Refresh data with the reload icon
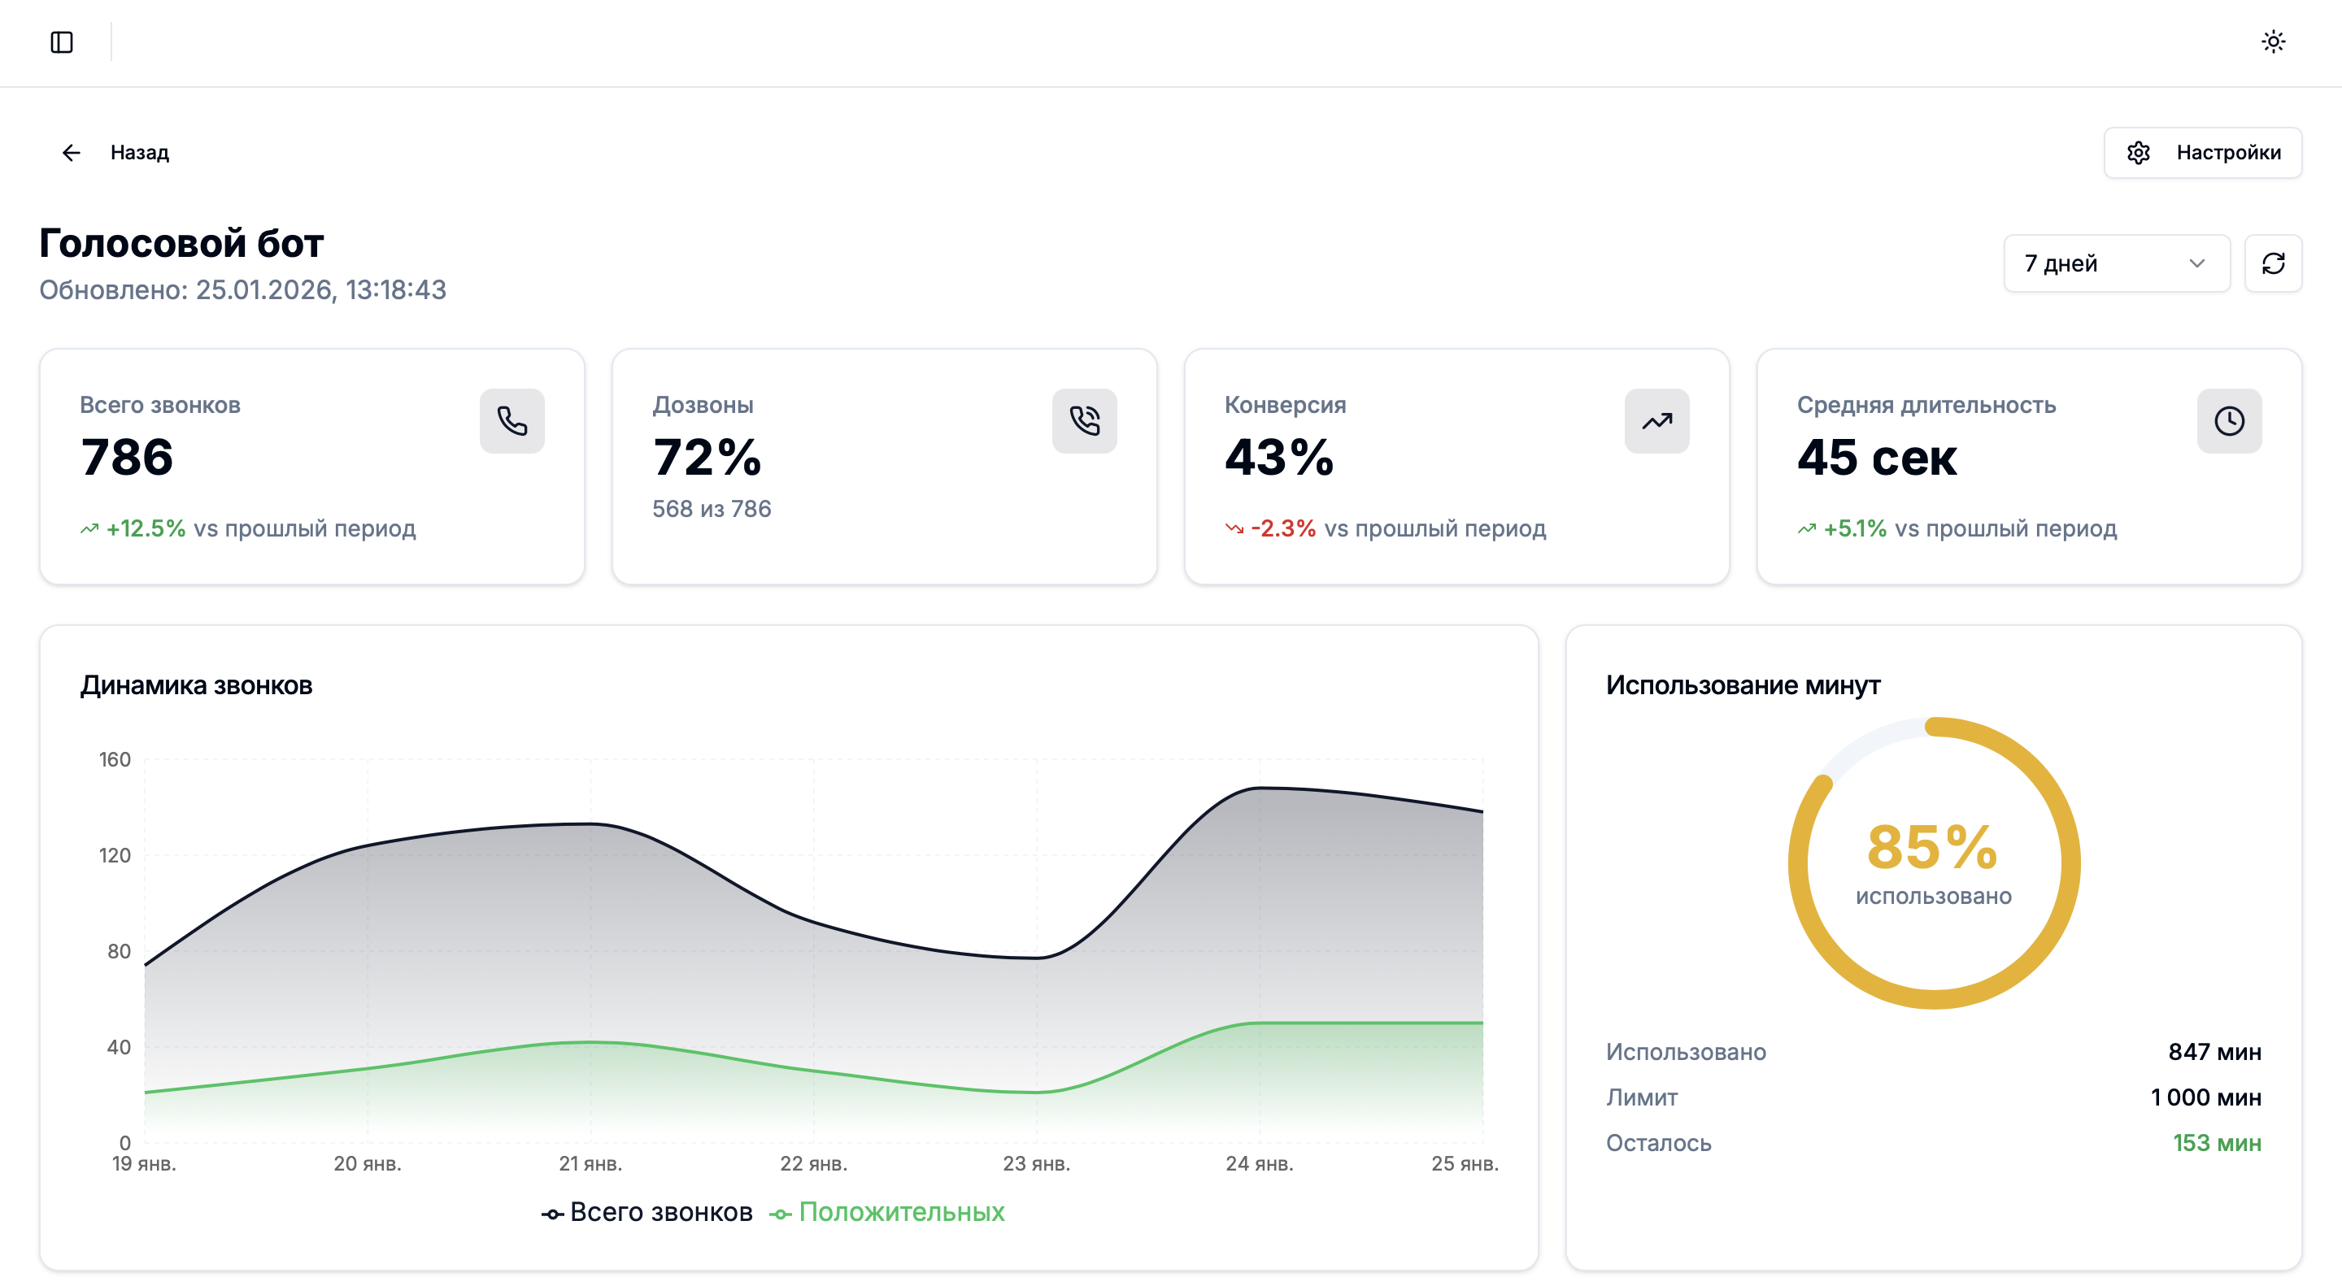The image size is (2342, 1286). tap(2273, 263)
